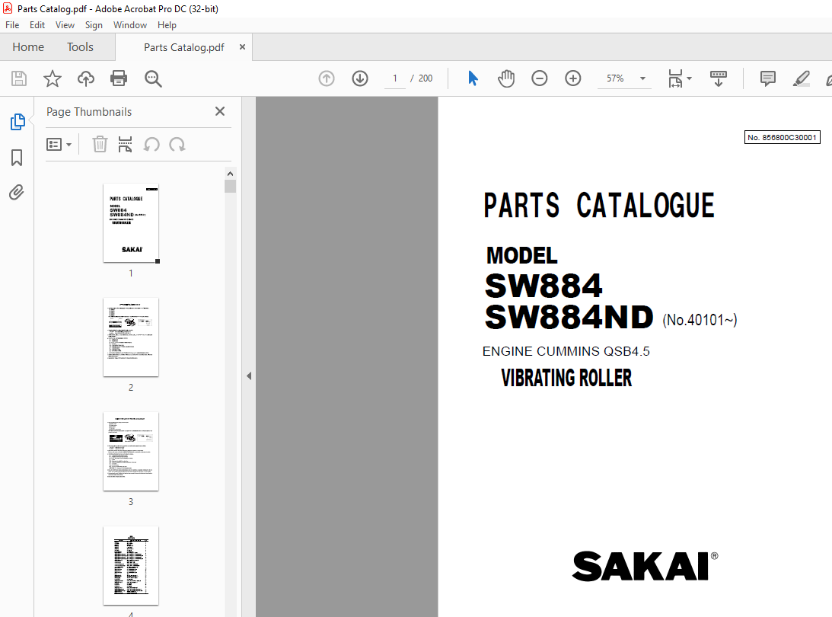Open the Bookmarks sidebar panel
Image resolution: width=832 pixels, height=617 pixels.
tap(17, 157)
